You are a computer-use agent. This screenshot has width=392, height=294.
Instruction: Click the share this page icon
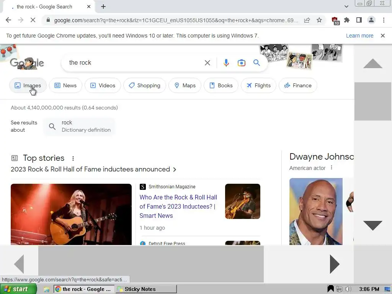[x=307, y=20]
